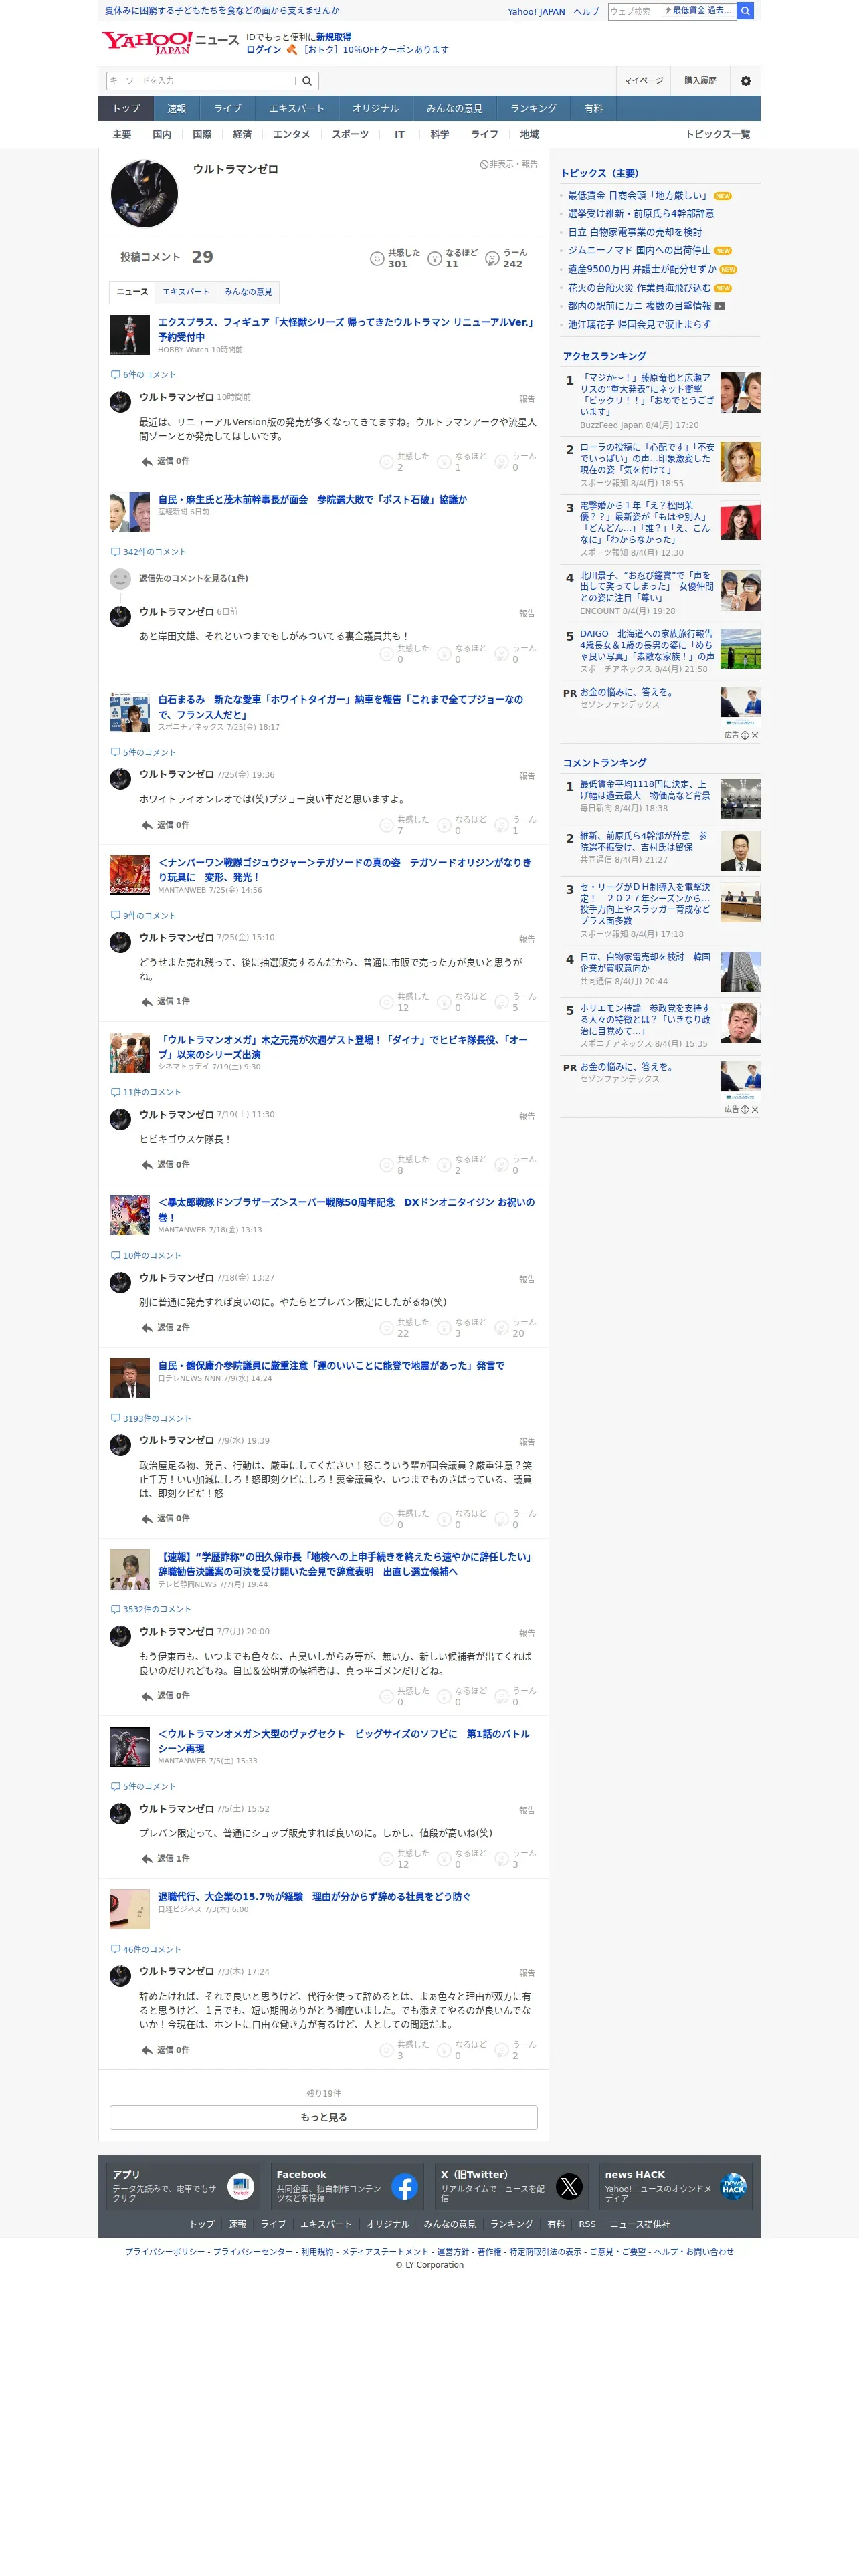The image size is (859, 2576).
Task: Click the X (旧Twitter) icon in footer
Action: tap(569, 2188)
